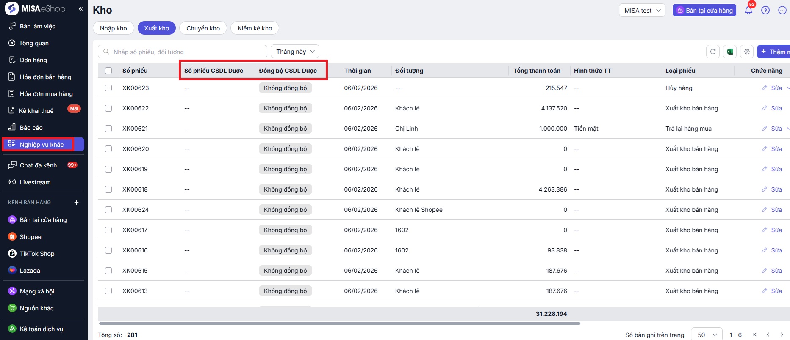Tick checkbox for slip XK00618

pos(108,189)
